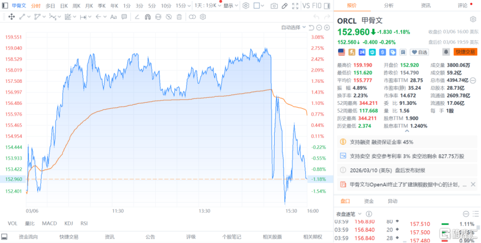Open the 显示 display dropdown
Screen dimensions: 481x243
229,6
